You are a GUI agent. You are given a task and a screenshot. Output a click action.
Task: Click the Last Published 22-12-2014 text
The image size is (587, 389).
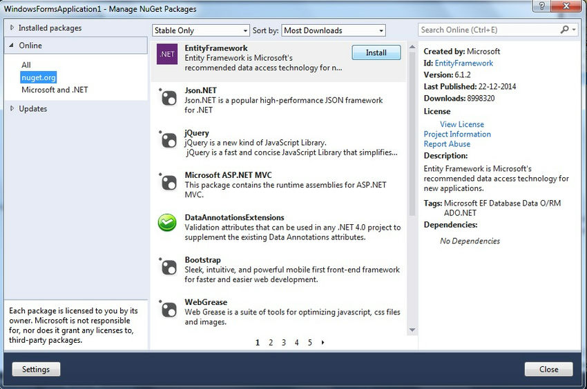tap(470, 86)
